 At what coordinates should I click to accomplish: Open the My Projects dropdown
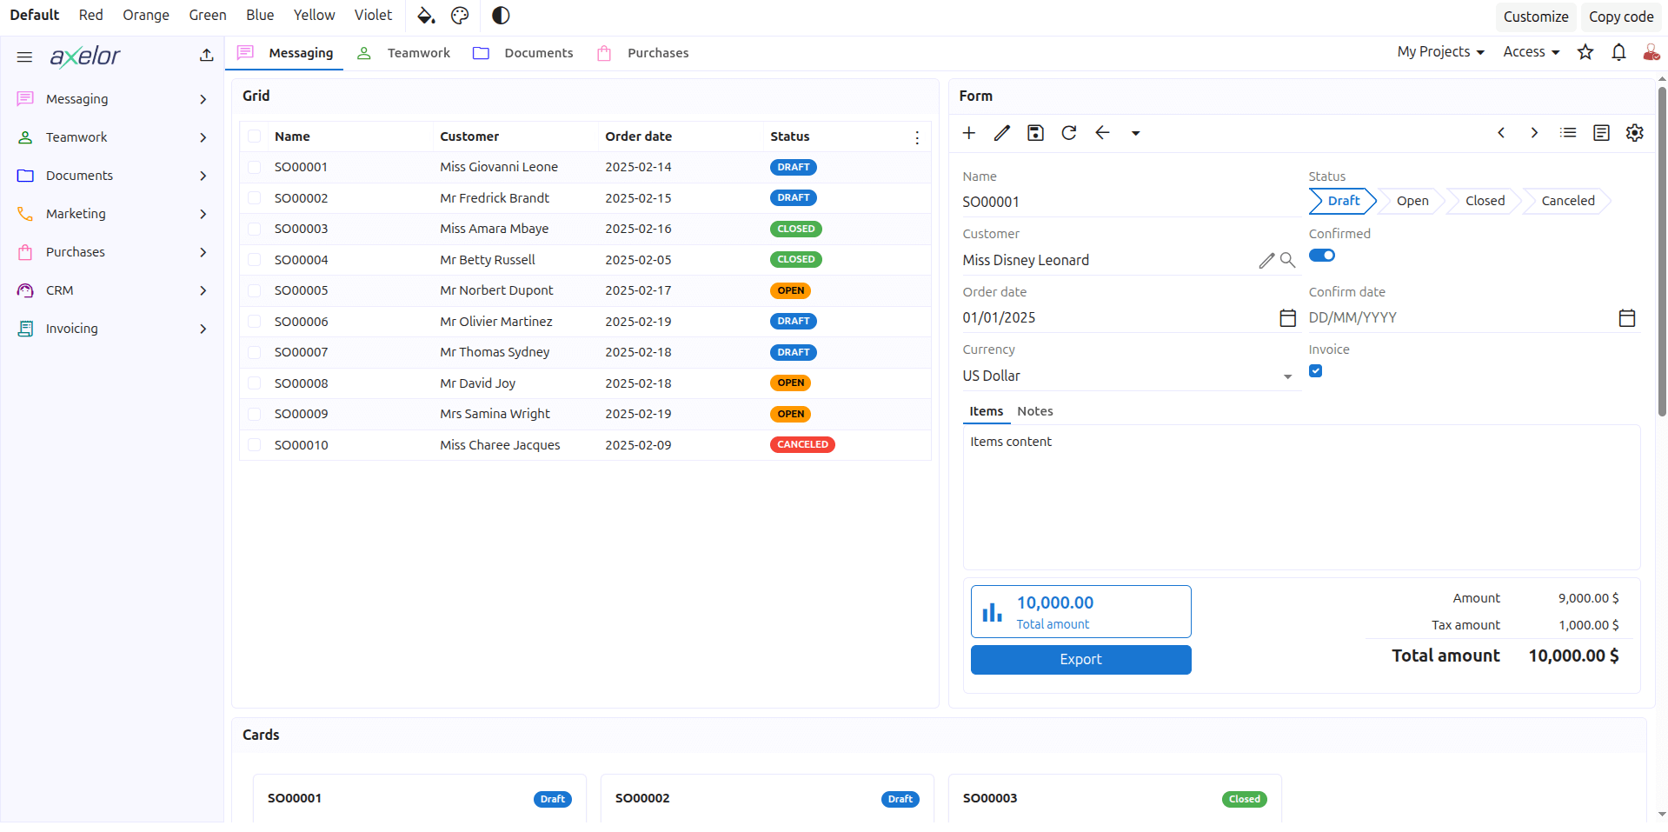click(1440, 52)
